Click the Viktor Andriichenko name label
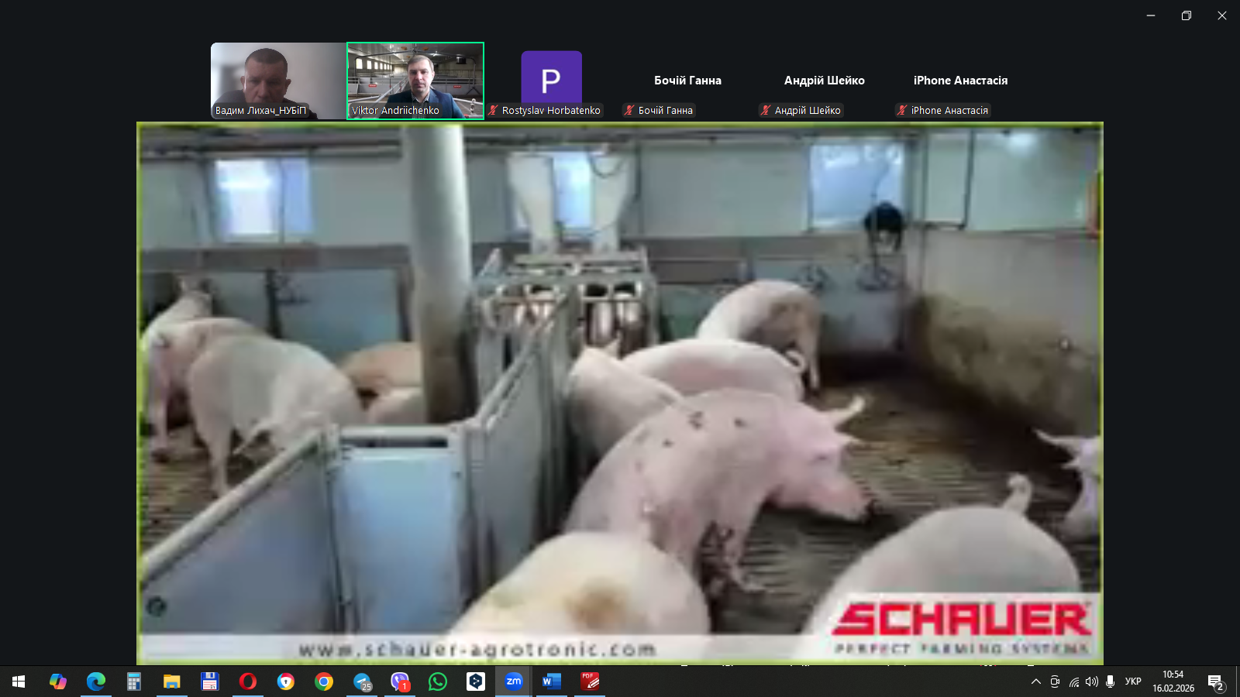This screenshot has width=1240, height=697. (x=395, y=111)
